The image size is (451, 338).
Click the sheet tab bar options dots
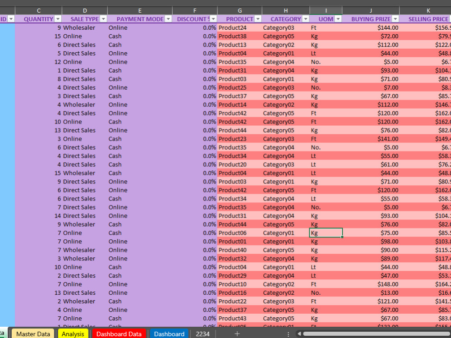(x=288, y=334)
